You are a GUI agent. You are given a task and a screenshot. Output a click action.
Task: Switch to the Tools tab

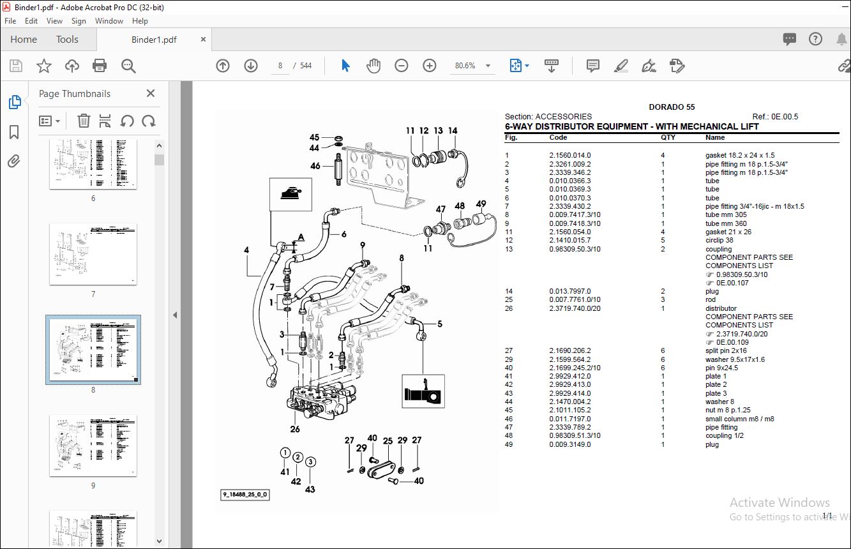click(67, 39)
